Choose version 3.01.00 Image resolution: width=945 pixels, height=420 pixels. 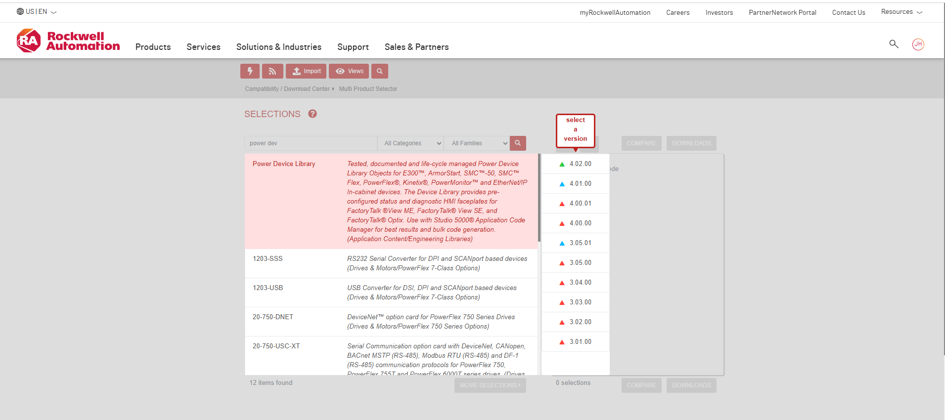click(576, 342)
